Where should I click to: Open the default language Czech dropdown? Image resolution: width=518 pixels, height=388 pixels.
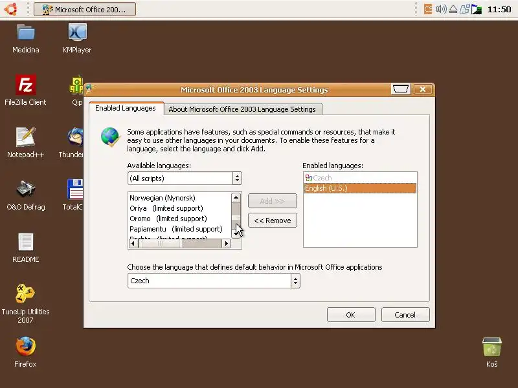214,281
